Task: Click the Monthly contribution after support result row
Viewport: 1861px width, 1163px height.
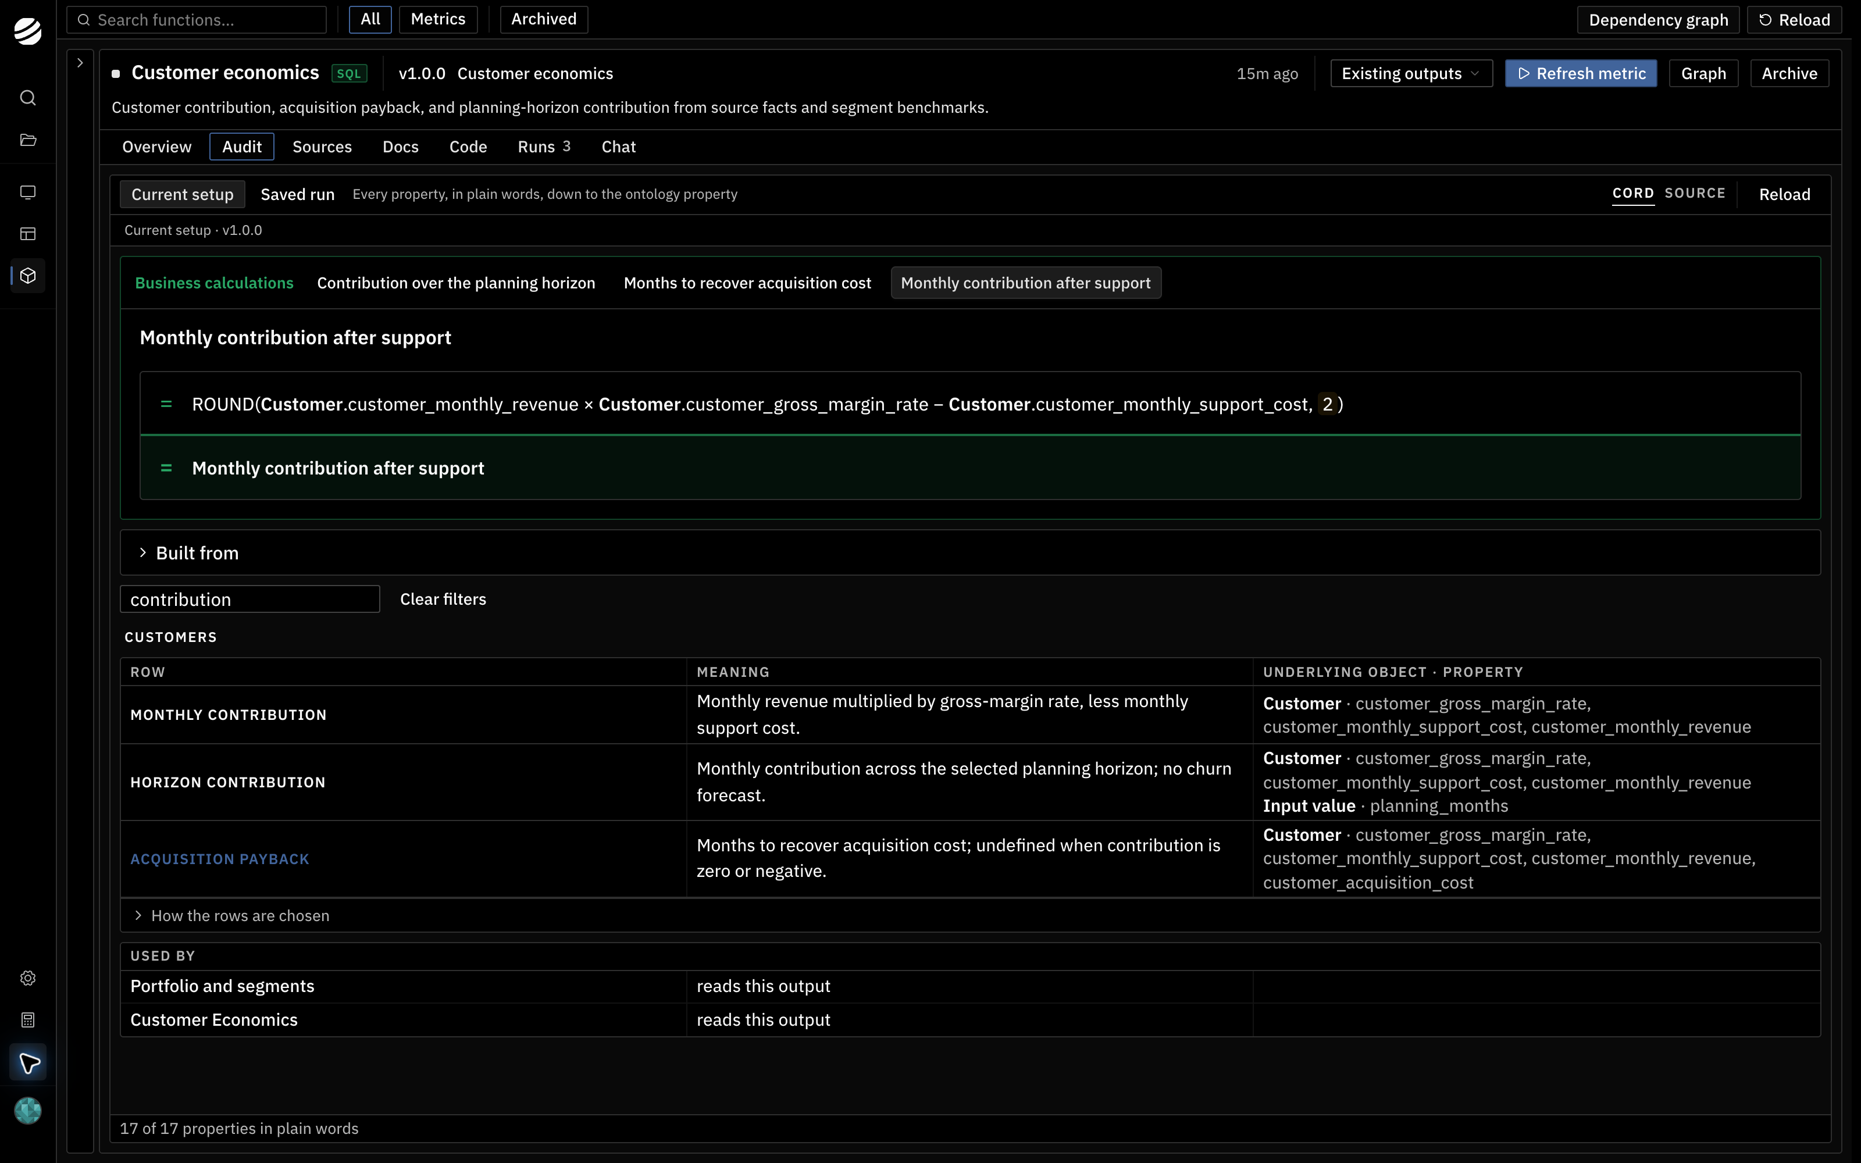Action: pos(969,469)
